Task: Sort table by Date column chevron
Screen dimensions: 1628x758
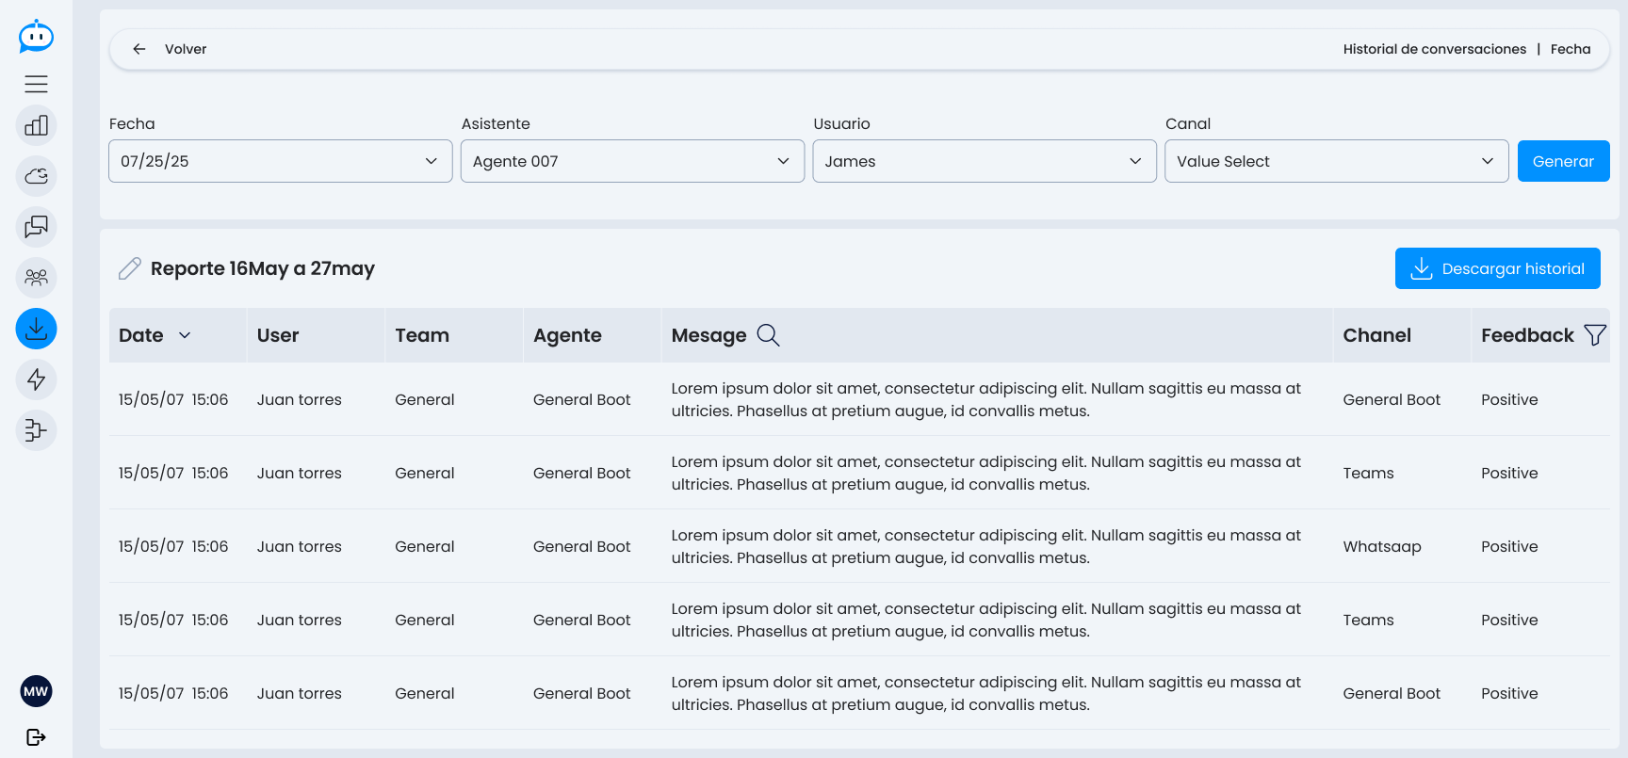Action: (x=185, y=335)
